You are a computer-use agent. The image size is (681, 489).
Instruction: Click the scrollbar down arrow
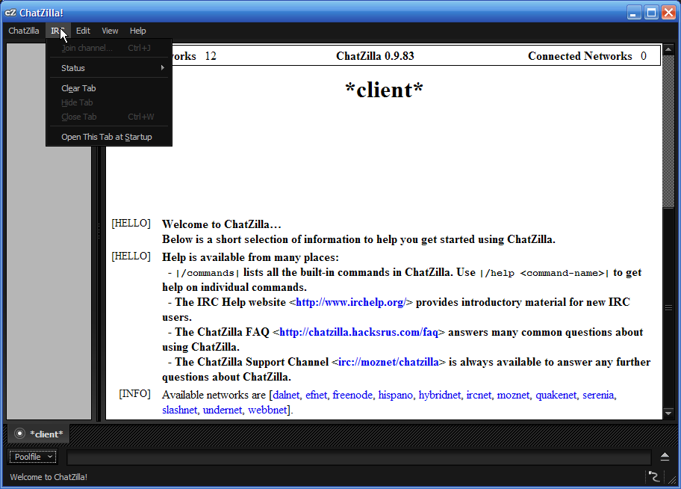(x=668, y=413)
